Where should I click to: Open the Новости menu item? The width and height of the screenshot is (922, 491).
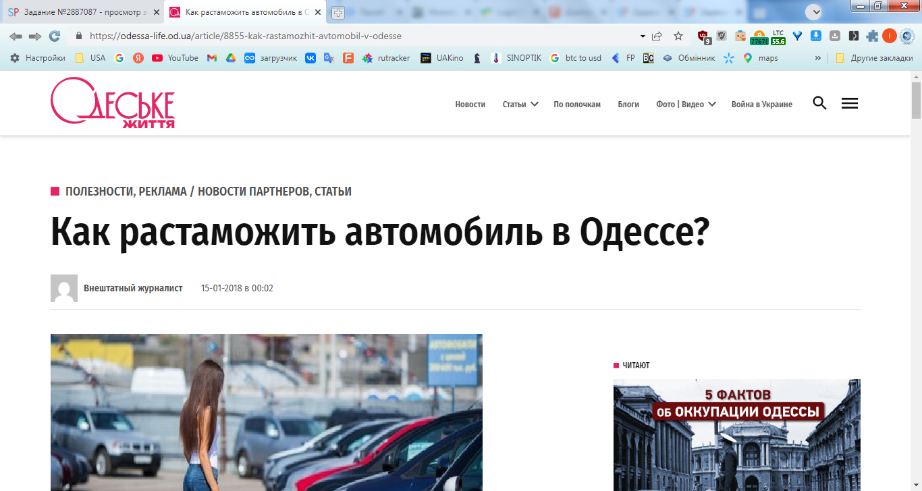pyautogui.click(x=470, y=105)
